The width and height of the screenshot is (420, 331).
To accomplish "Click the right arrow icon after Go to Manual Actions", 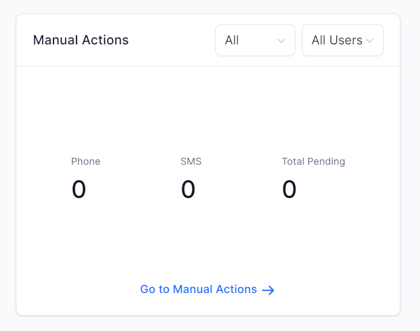I will tap(268, 290).
